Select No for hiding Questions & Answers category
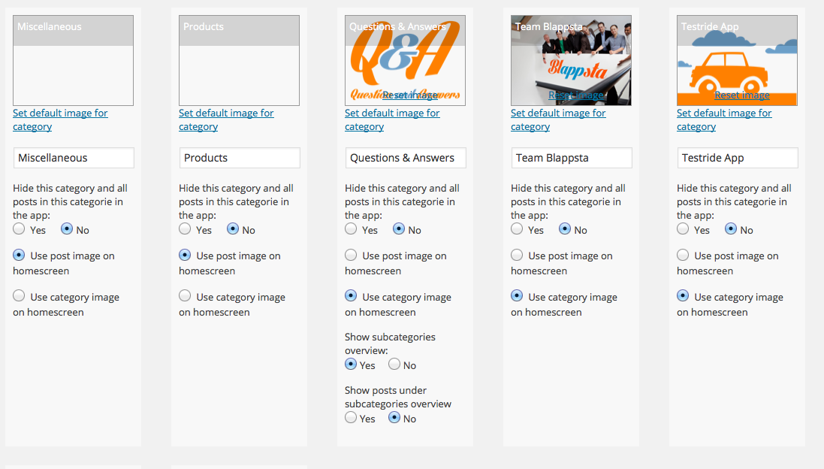 pyautogui.click(x=399, y=228)
